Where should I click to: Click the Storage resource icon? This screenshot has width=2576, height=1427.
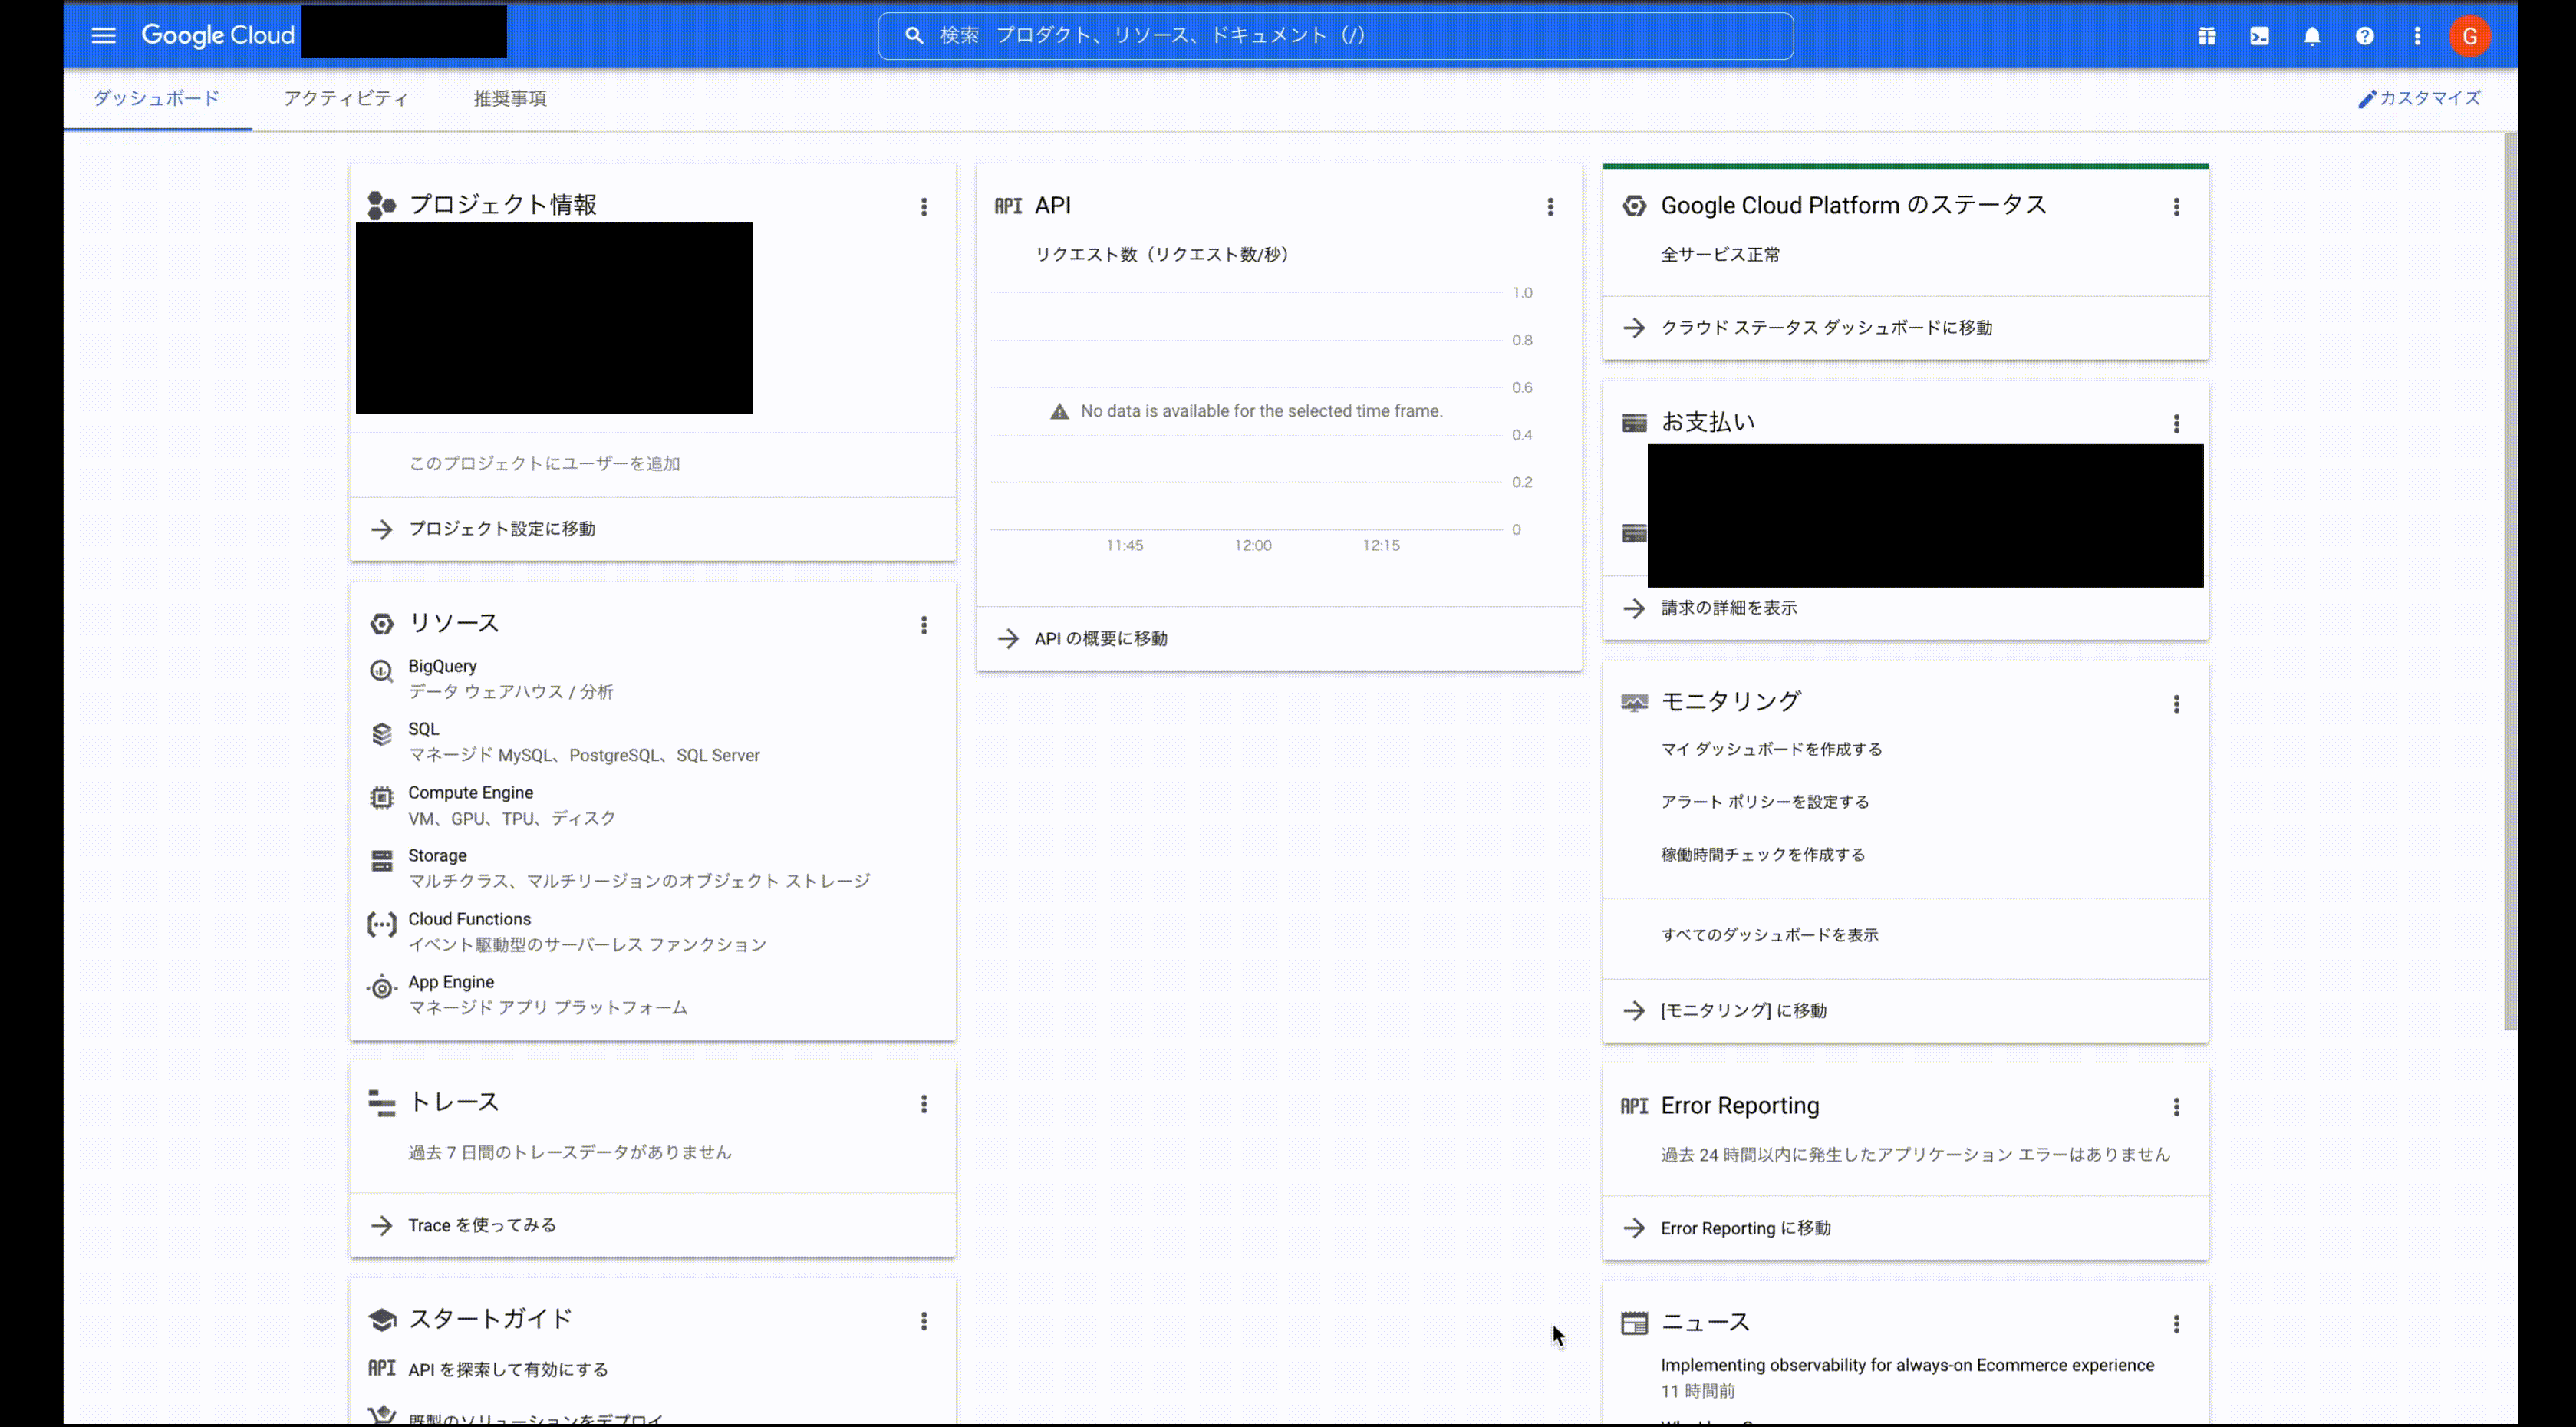[381, 861]
